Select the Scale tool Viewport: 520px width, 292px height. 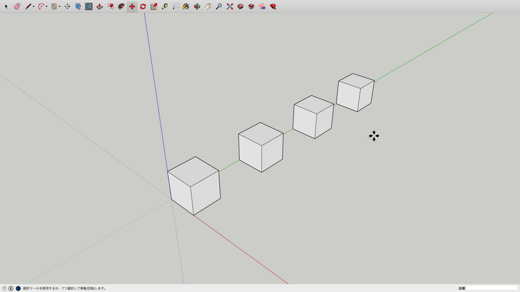click(x=154, y=6)
